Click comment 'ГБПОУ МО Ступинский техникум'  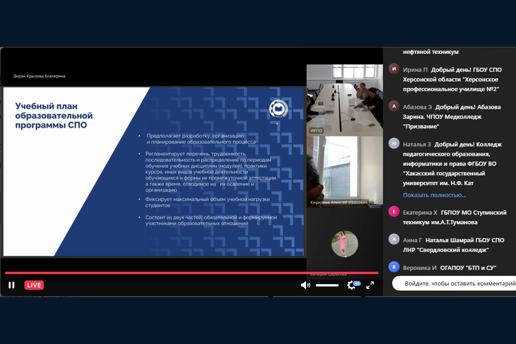coord(455,217)
